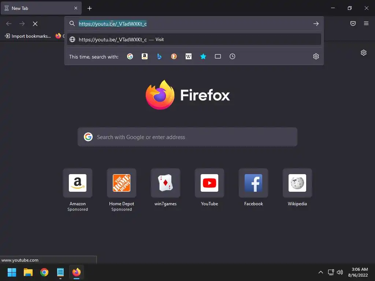
Task: Go forward one page
Action: click(22, 24)
